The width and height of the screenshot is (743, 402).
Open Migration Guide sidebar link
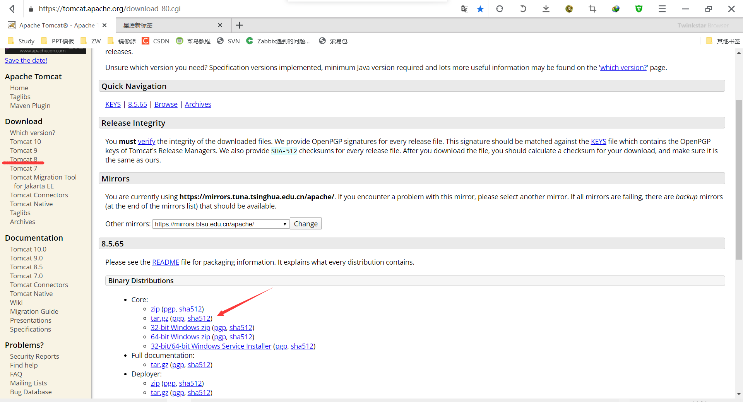click(x=34, y=311)
